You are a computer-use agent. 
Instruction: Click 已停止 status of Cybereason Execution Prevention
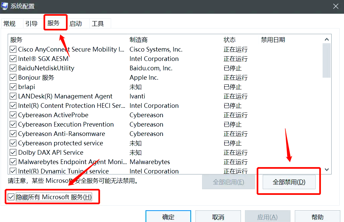233,124
